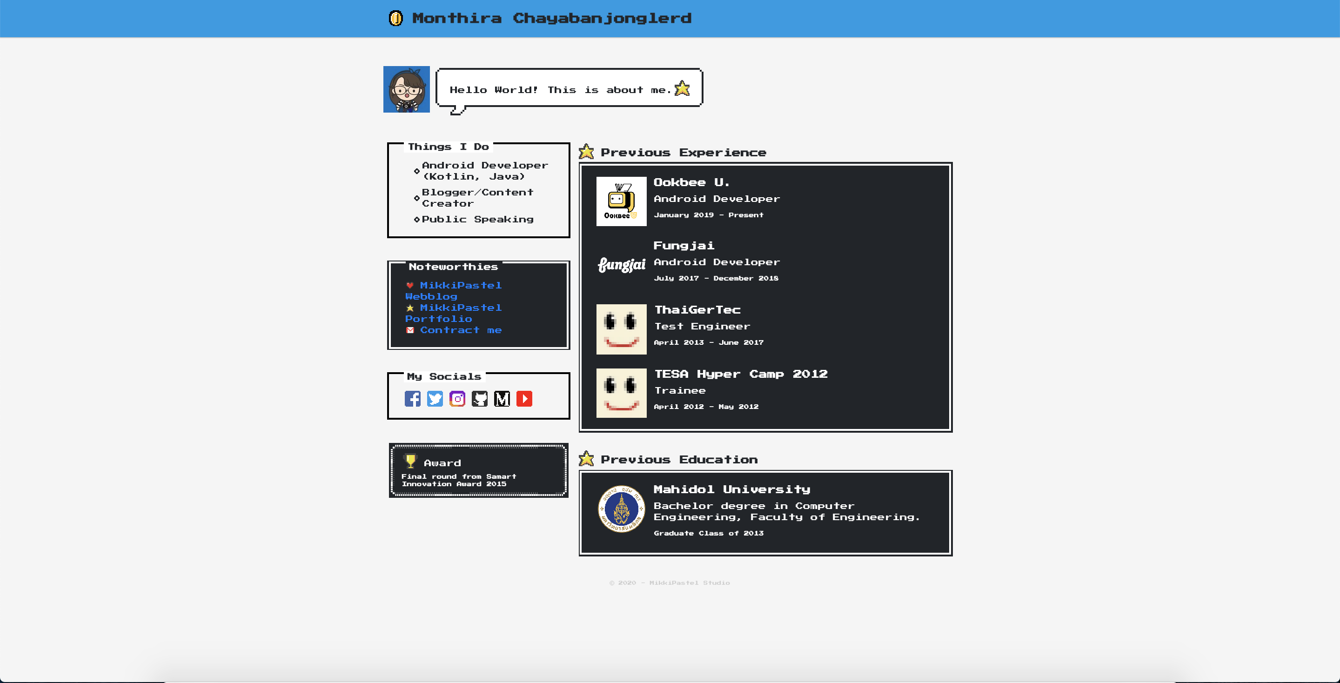Click the 'Fungjai' company name text
The width and height of the screenshot is (1340, 683).
tap(684, 246)
